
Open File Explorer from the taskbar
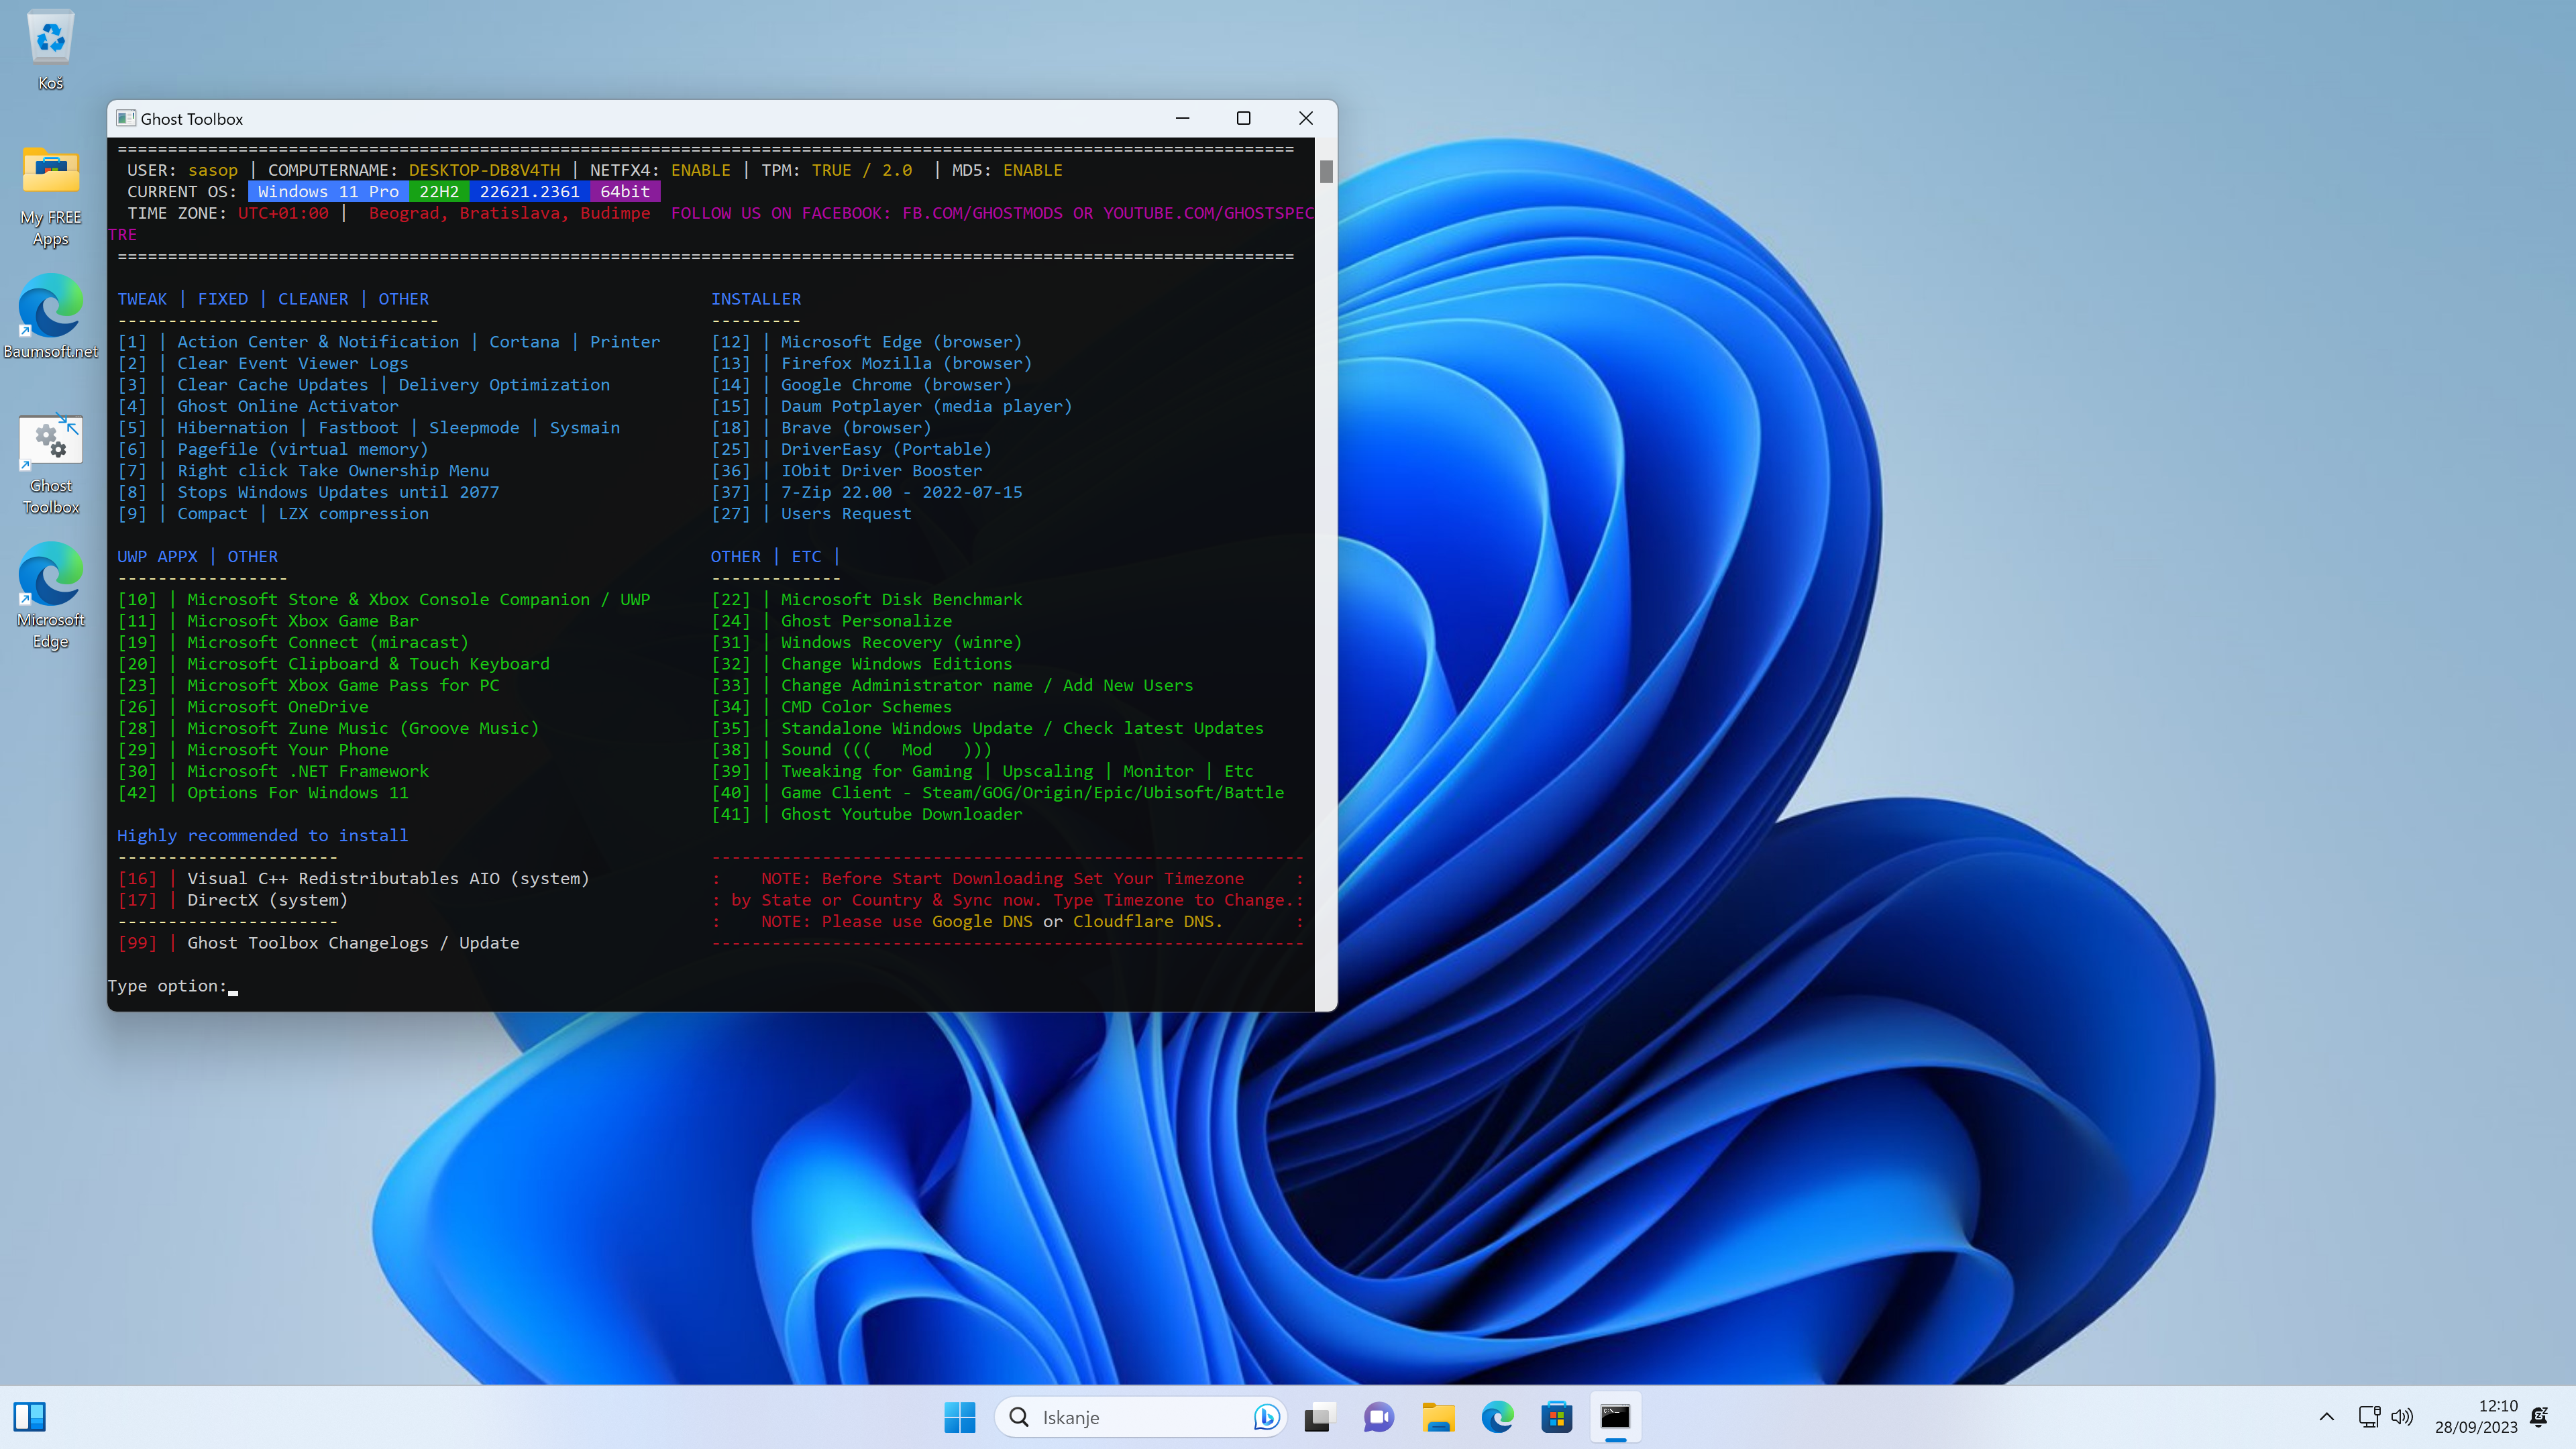click(x=1438, y=1417)
